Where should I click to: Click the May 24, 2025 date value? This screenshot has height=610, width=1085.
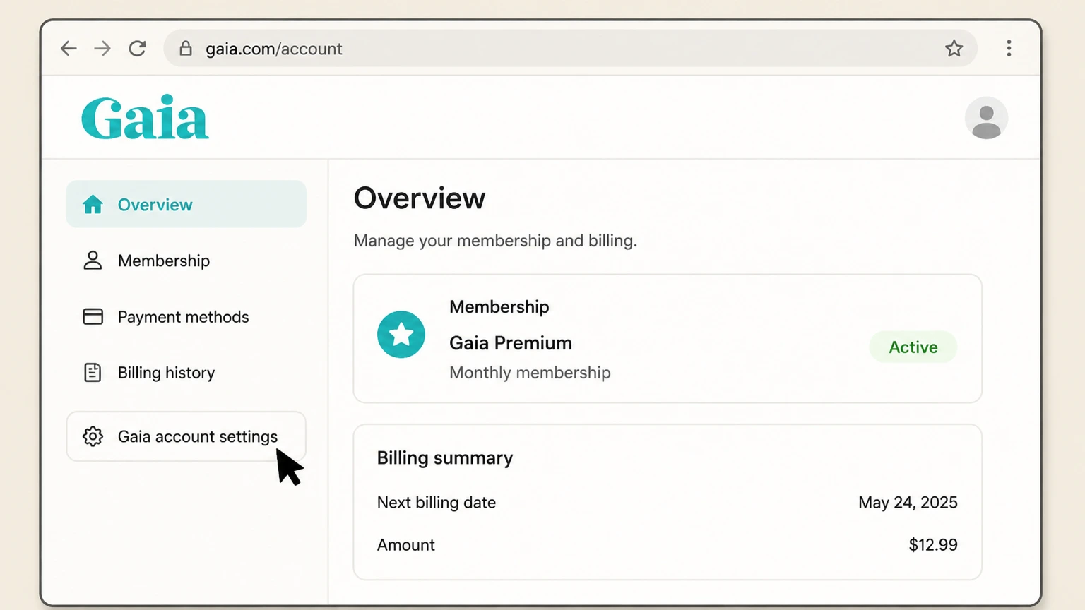tap(908, 503)
